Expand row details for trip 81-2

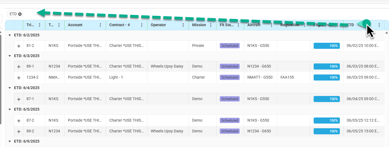point(19,46)
